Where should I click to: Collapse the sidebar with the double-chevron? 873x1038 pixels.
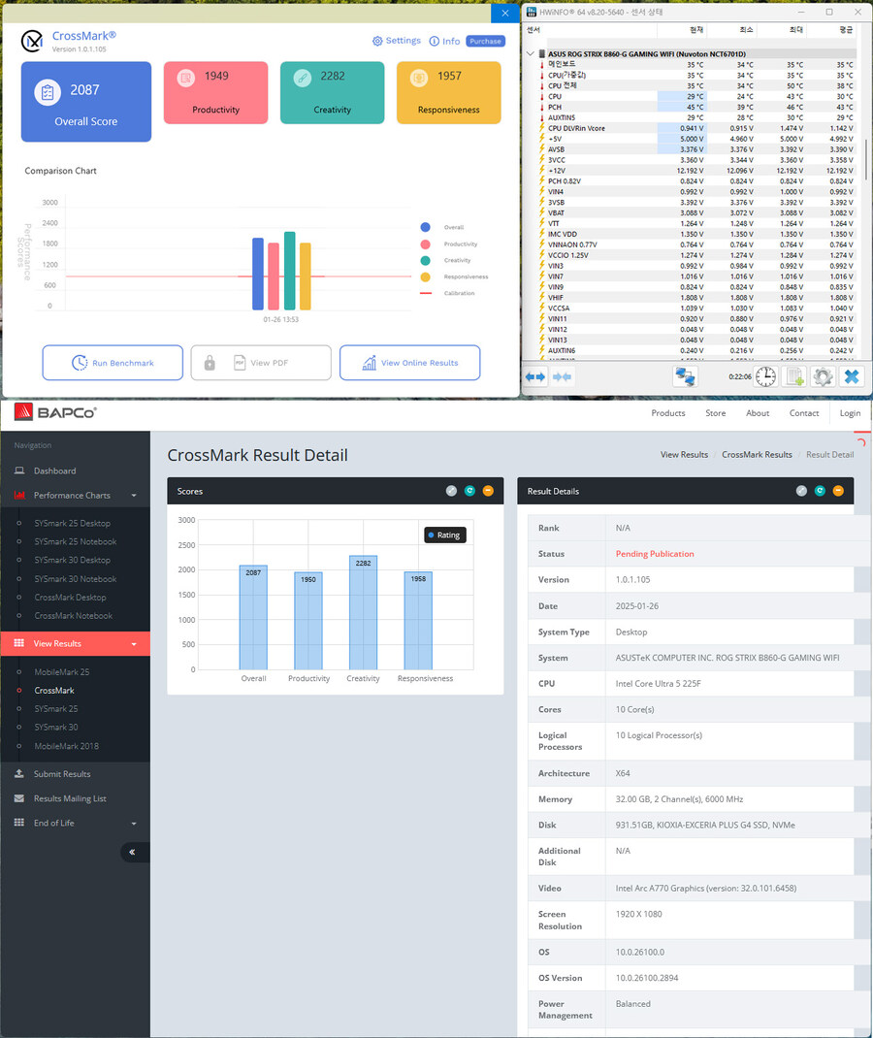(132, 852)
